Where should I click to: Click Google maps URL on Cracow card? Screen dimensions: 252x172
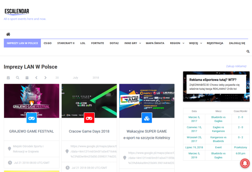point(94,151)
